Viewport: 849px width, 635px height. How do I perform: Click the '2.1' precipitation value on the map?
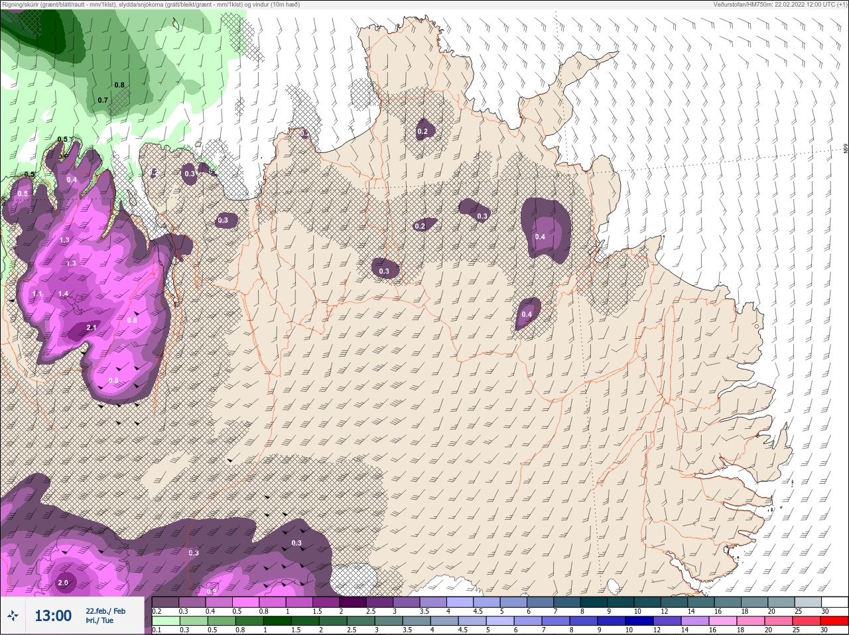point(92,328)
